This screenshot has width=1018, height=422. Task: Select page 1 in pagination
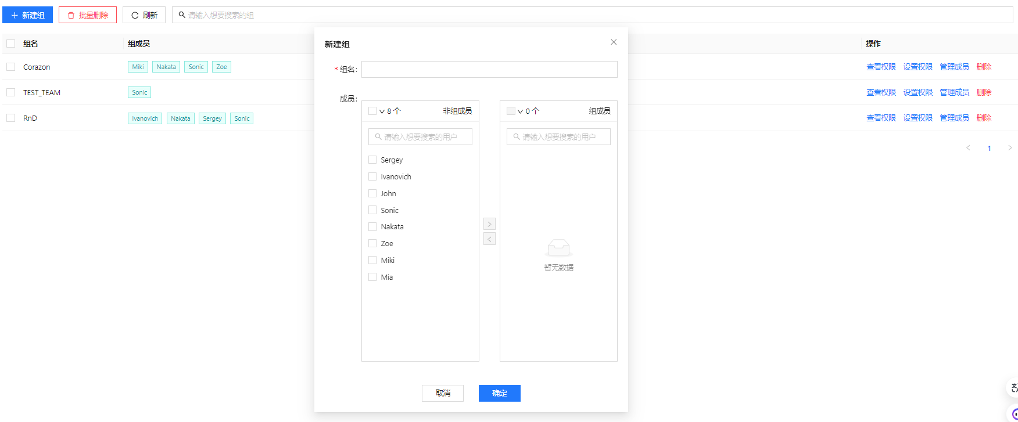989,149
